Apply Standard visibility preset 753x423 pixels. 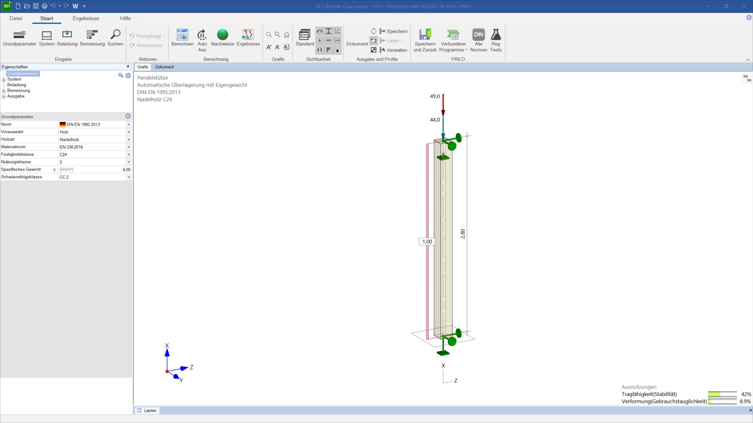coord(305,38)
